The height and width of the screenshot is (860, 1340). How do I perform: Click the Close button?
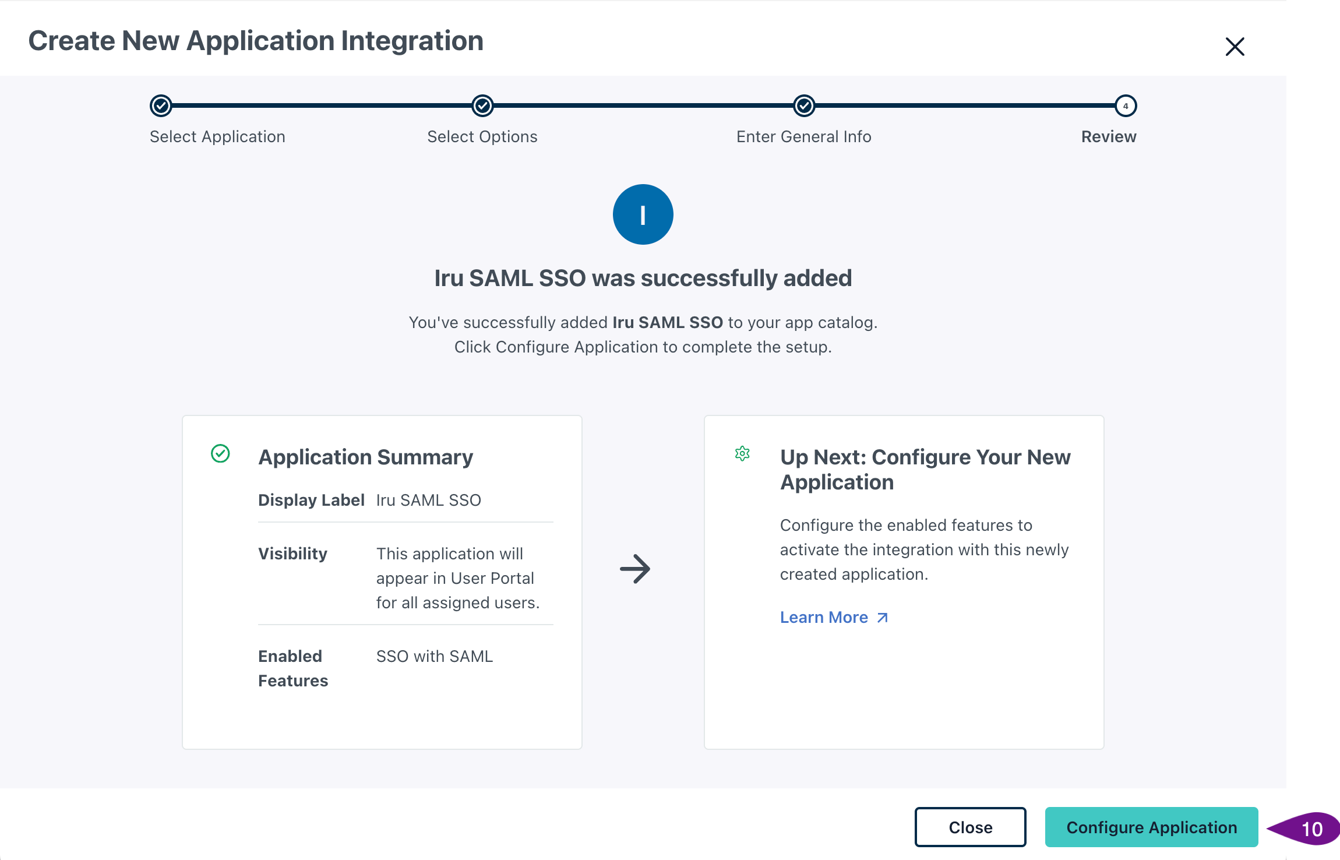(971, 827)
